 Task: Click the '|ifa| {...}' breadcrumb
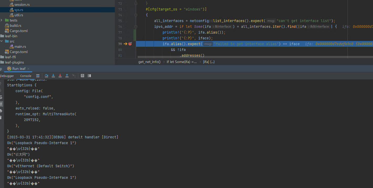click(209, 62)
